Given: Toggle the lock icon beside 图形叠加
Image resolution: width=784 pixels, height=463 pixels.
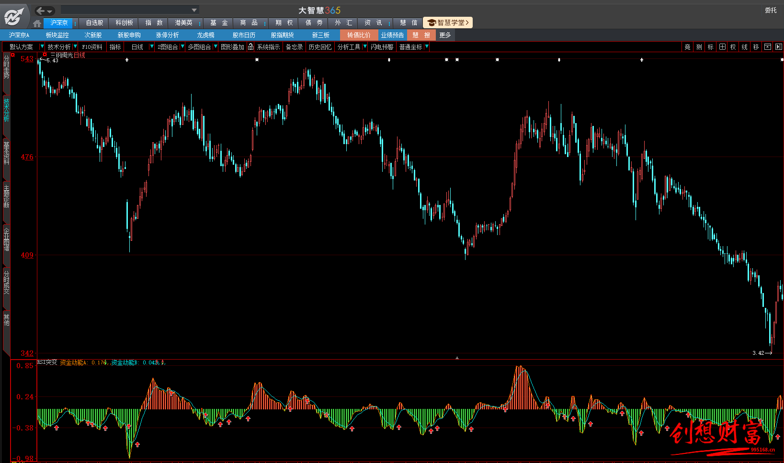Looking at the screenshot, I should [250, 46].
